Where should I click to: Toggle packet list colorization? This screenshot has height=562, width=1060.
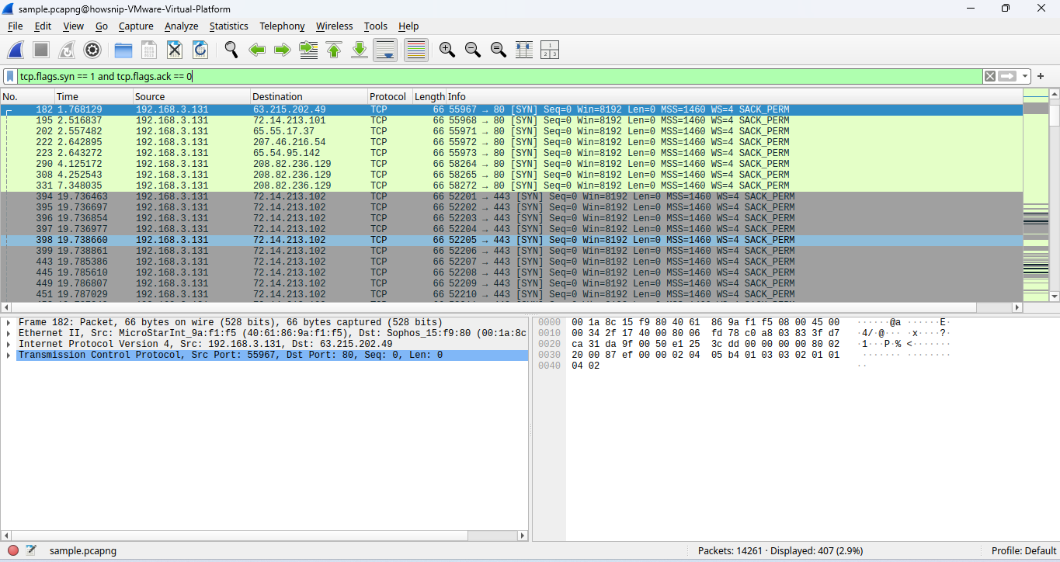(416, 50)
